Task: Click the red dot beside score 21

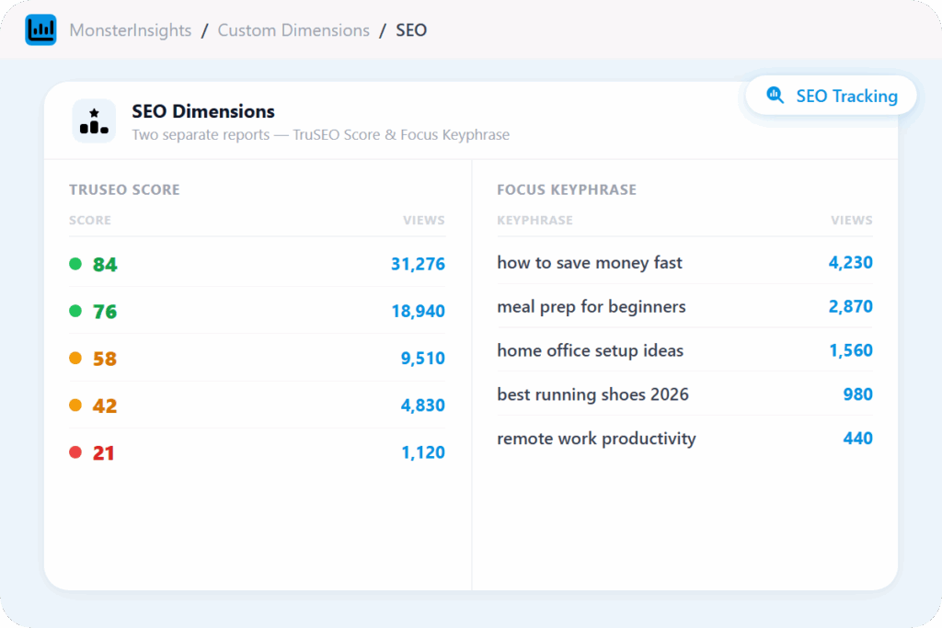Action: click(75, 452)
